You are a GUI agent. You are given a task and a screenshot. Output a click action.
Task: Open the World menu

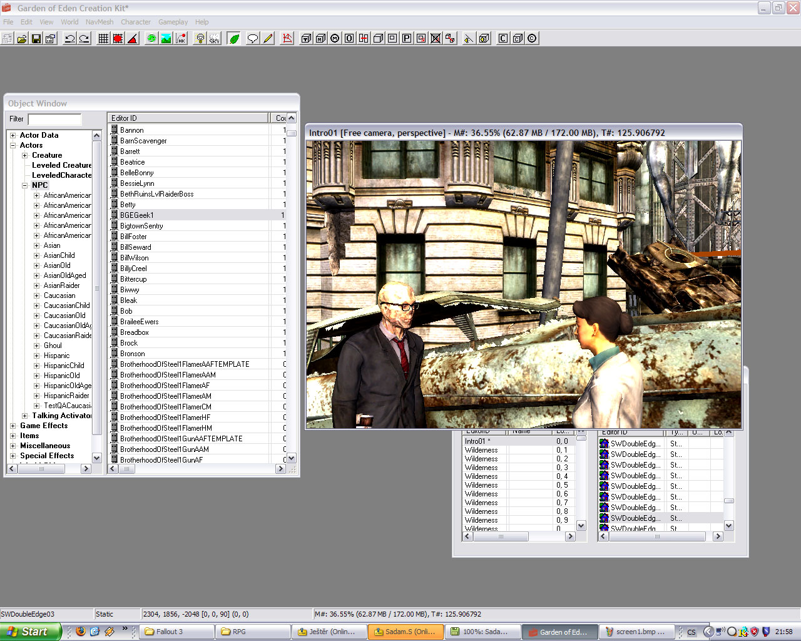coord(69,22)
